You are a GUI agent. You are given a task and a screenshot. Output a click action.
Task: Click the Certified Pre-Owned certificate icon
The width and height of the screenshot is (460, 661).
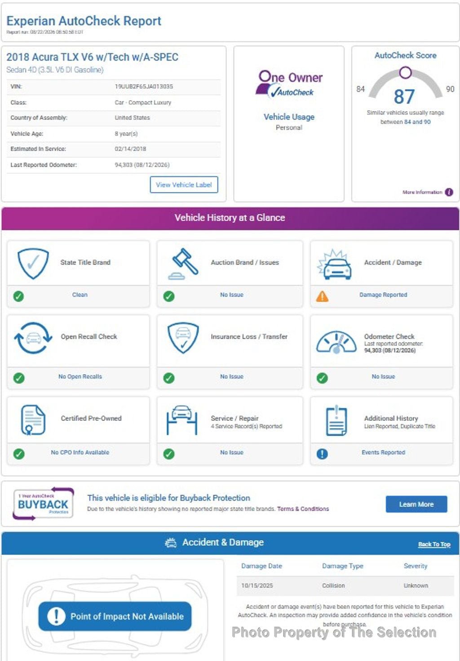tap(33, 420)
